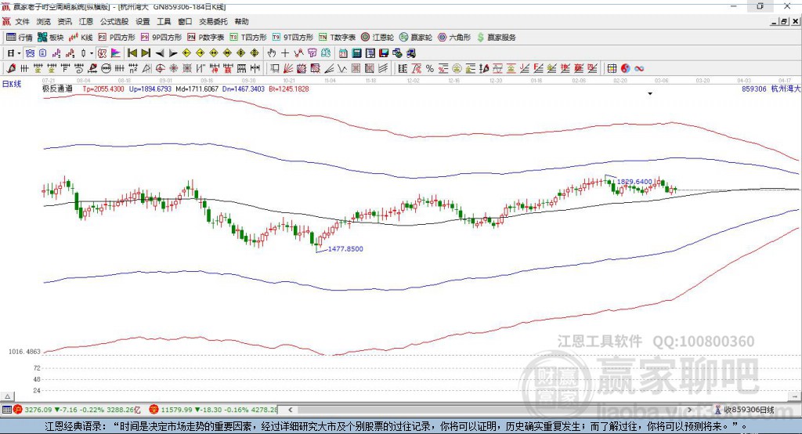802x434 pixels.
Task: Open the 交易委托 menu
Action: [213, 21]
